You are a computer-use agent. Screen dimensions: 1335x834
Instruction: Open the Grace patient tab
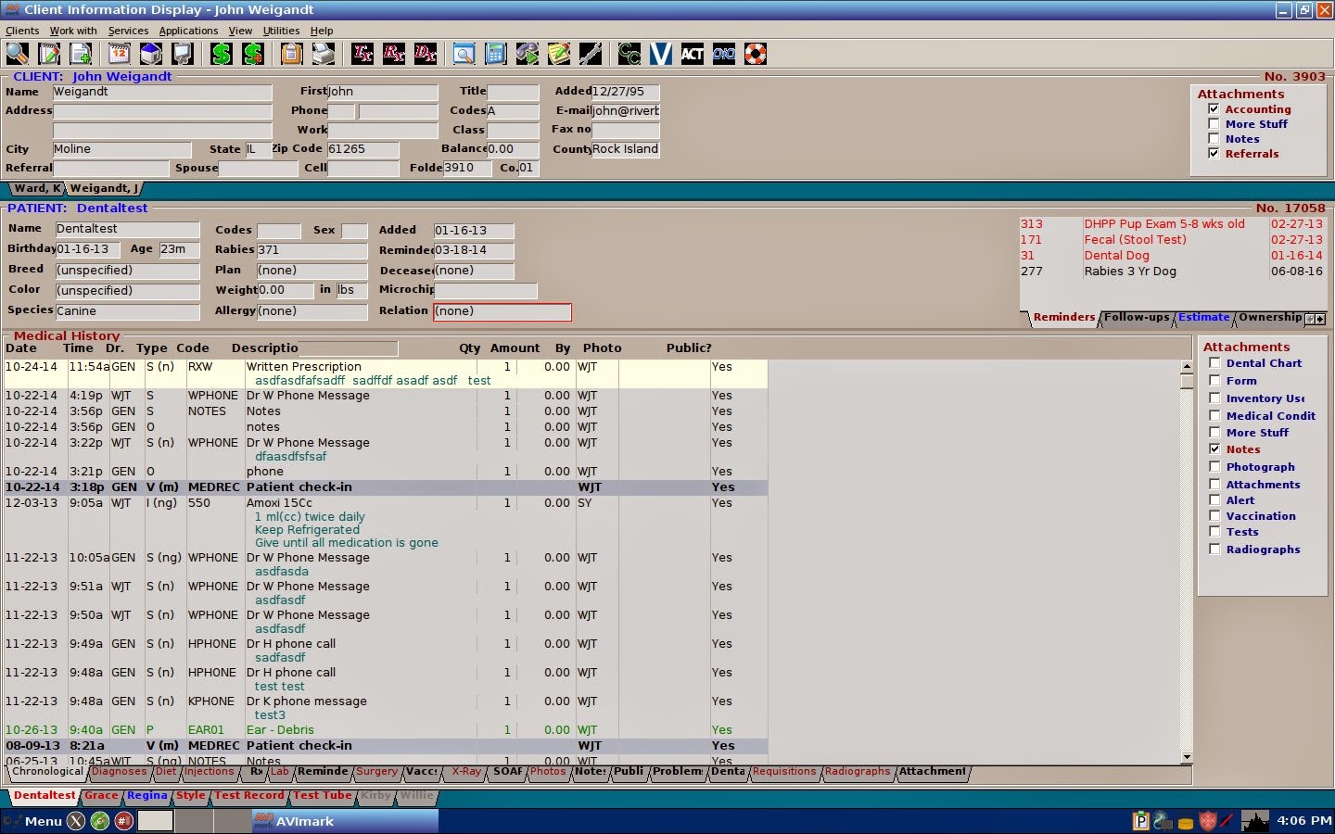click(102, 795)
